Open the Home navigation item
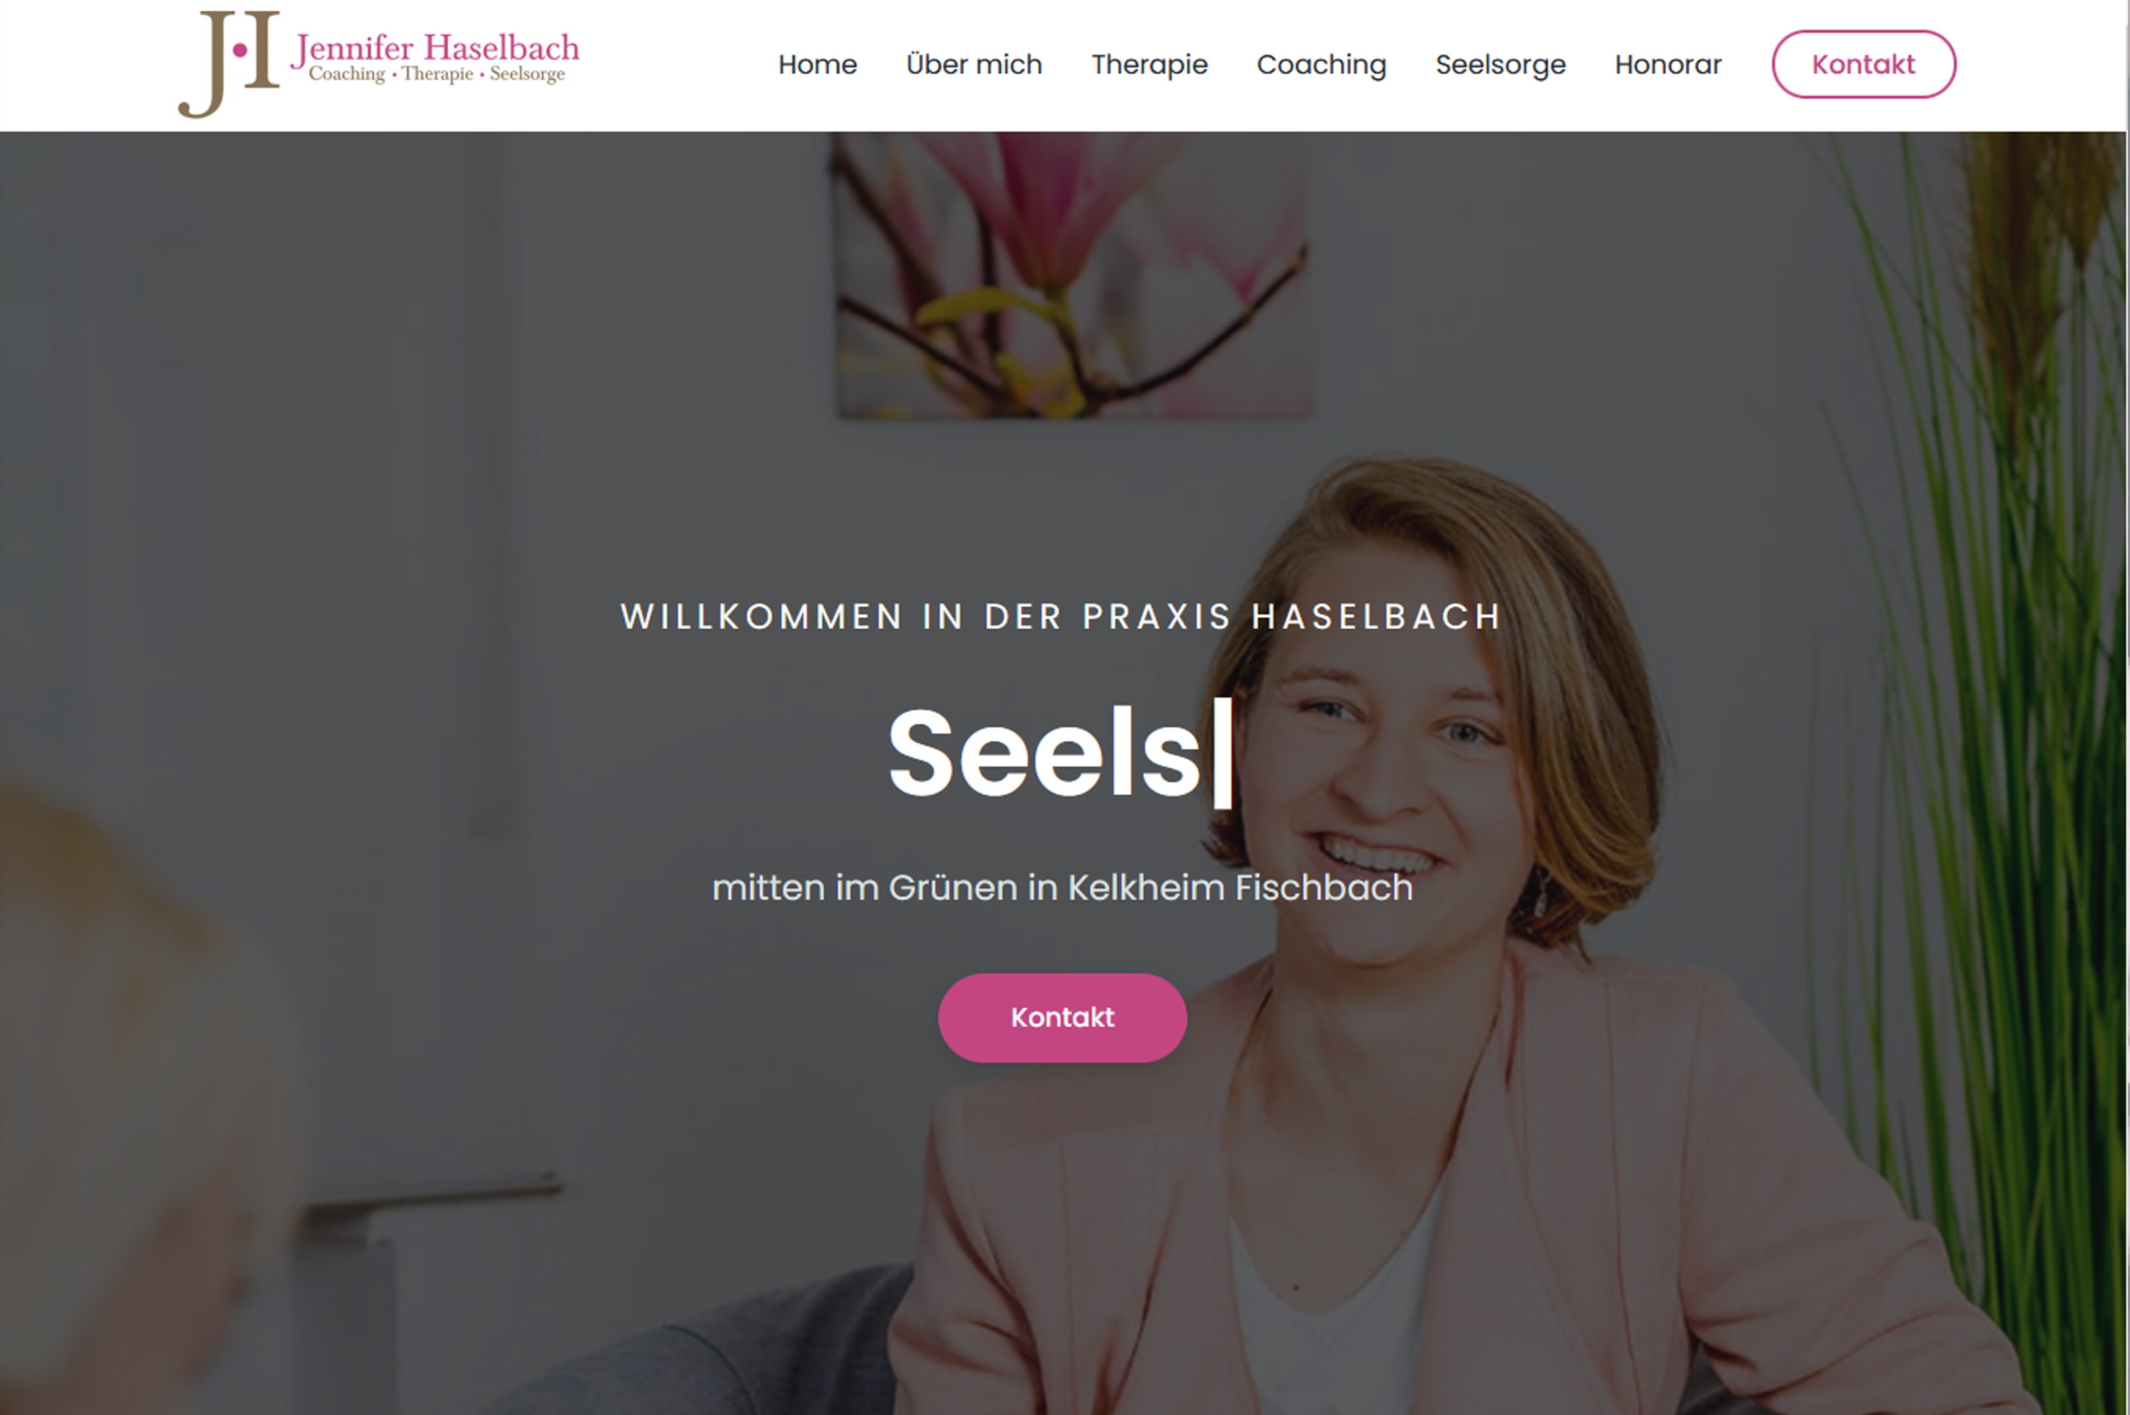 pyautogui.click(x=817, y=65)
